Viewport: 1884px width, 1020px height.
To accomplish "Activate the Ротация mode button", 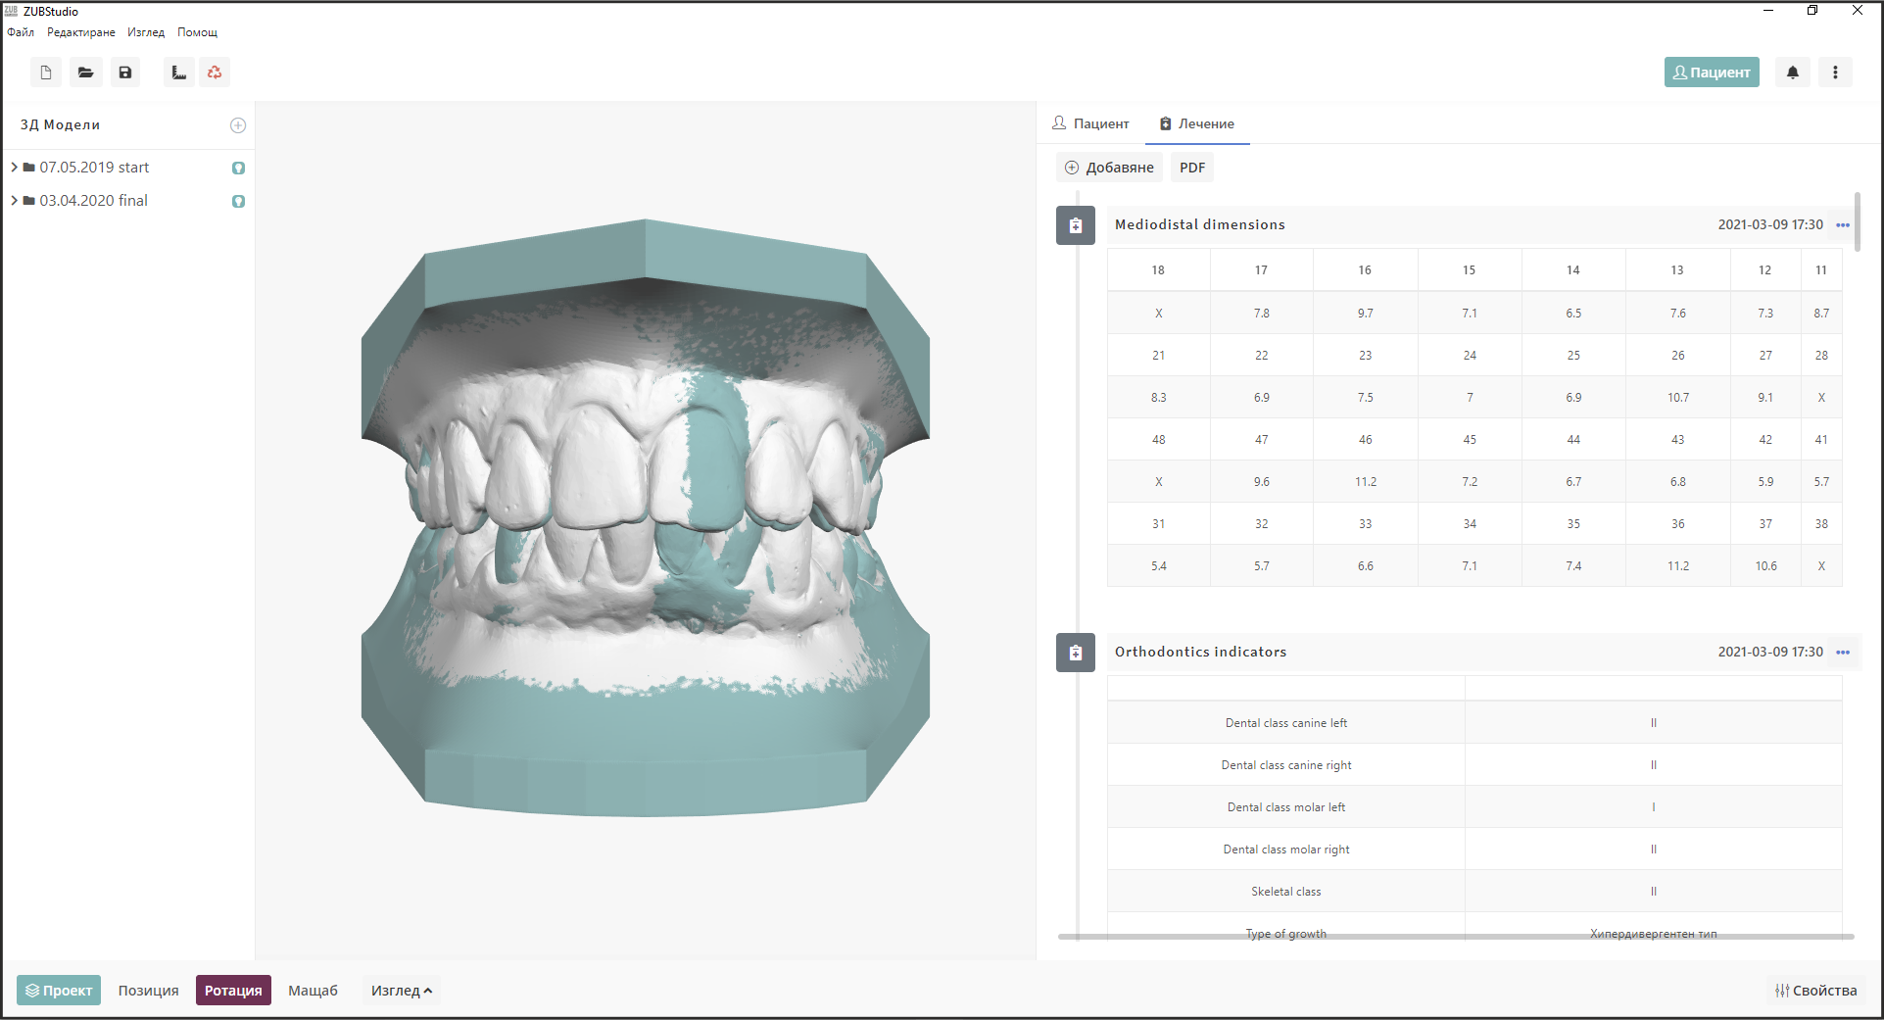I will [232, 990].
